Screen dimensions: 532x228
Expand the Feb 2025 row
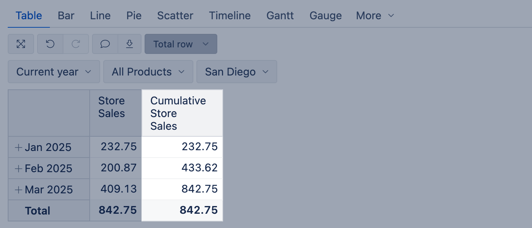tap(18, 168)
